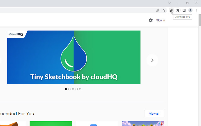Image resolution: width=201 pixels, height=126 pixels.
Task: Click the Sign in link
Action: [160, 20]
